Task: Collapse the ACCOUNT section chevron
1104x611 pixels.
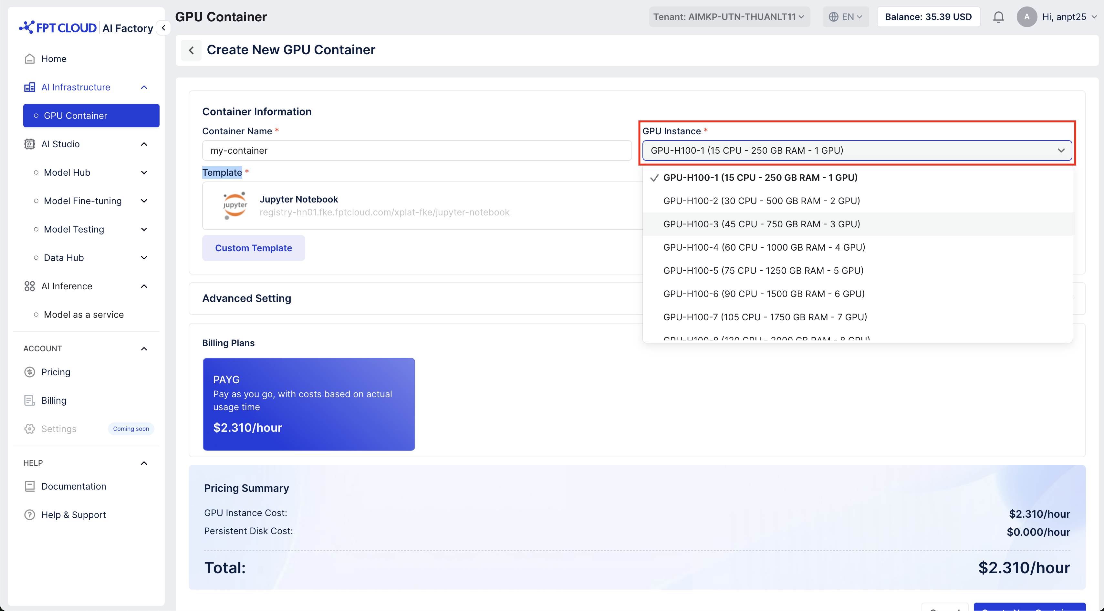Action: tap(144, 349)
